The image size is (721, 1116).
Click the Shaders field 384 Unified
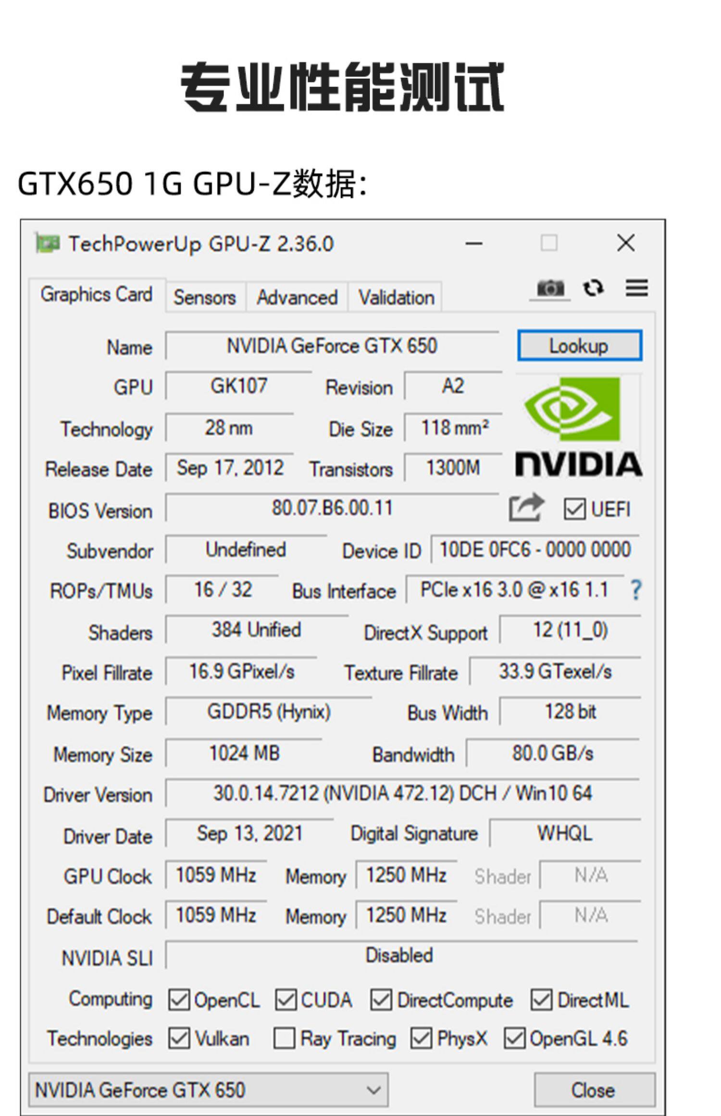257,630
